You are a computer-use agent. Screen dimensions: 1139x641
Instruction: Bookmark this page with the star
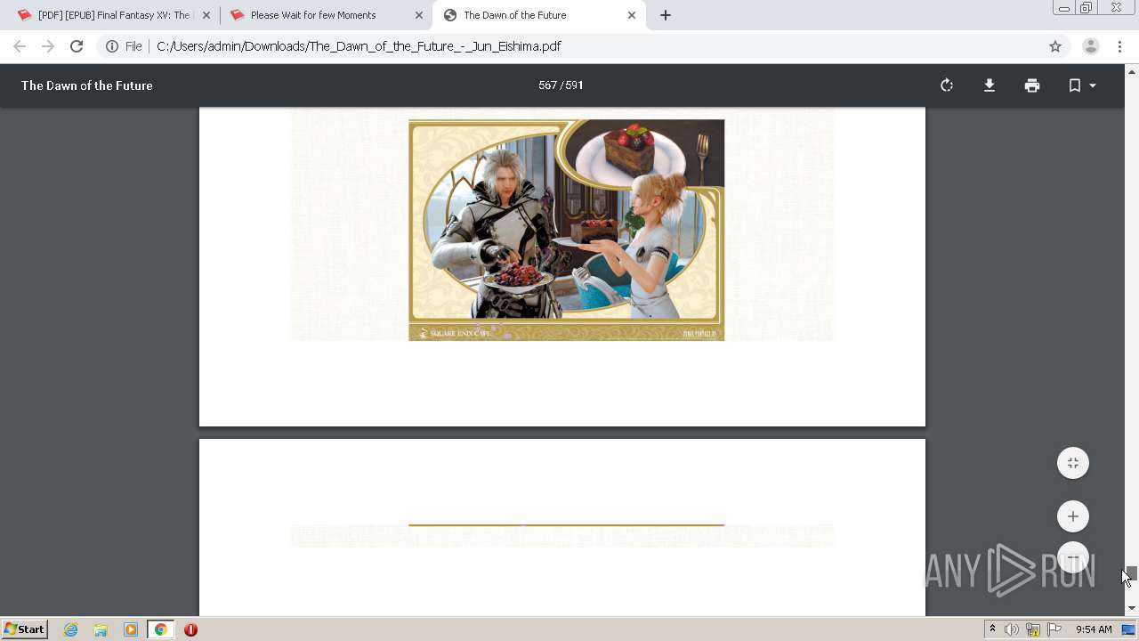click(x=1055, y=46)
